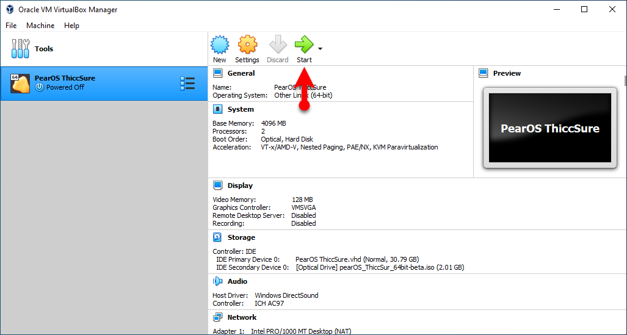This screenshot has height=335, width=627.
Task: Open the Help menu
Action: (x=71, y=25)
